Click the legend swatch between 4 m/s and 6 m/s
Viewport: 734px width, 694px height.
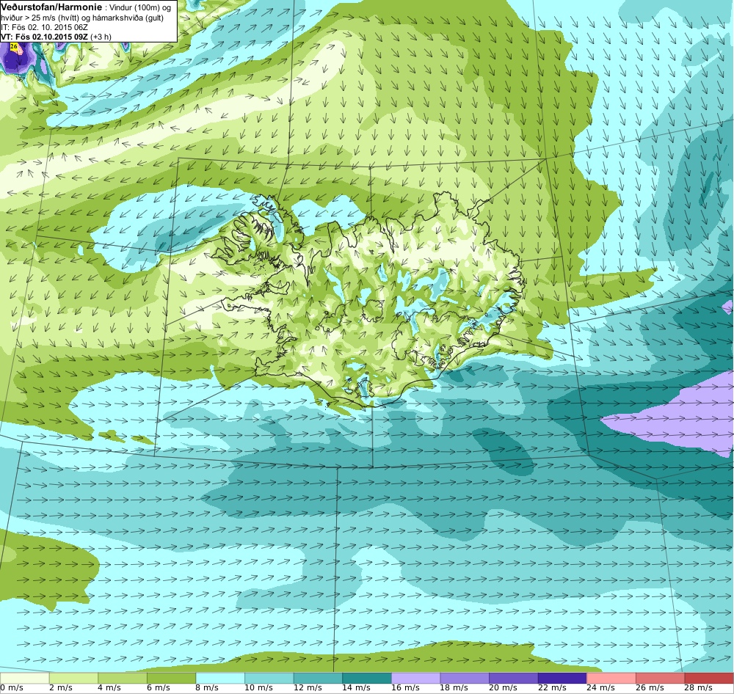click(x=122, y=678)
